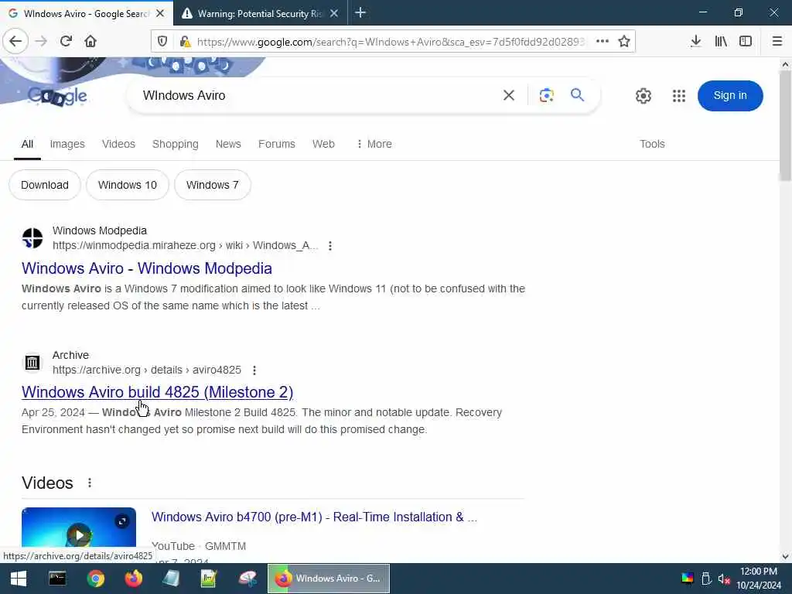Viewport: 792px width, 594px height.
Task: Open the library bookmarks and history
Action: [721, 42]
